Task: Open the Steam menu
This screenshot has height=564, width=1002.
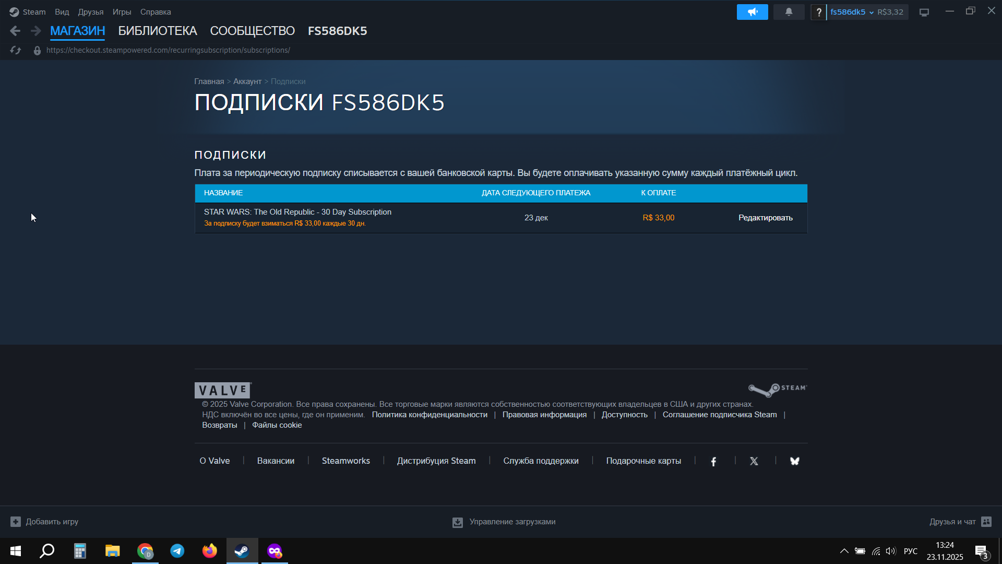Action: (34, 12)
